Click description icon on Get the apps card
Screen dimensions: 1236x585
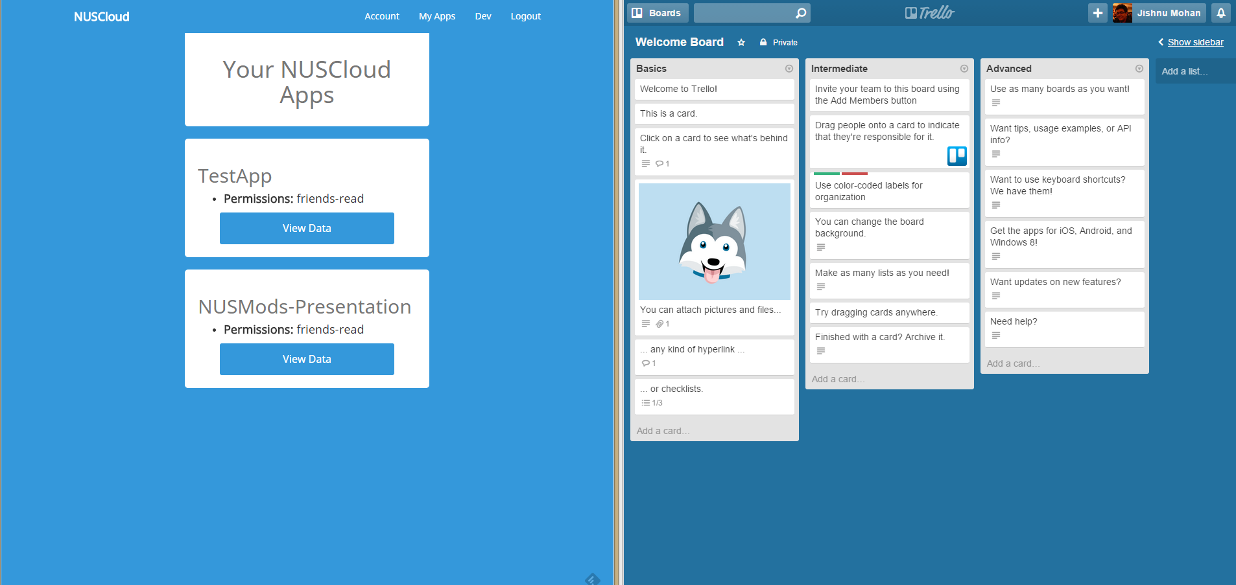point(995,257)
